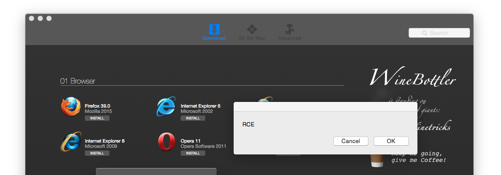The image size is (501, 175).
Task: Cancel the RCE dialog
Action: coord(350,141)
